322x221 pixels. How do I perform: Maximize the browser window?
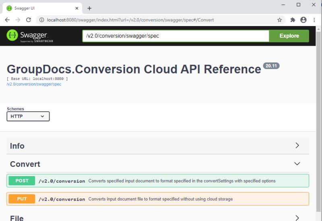coord(298,4)
